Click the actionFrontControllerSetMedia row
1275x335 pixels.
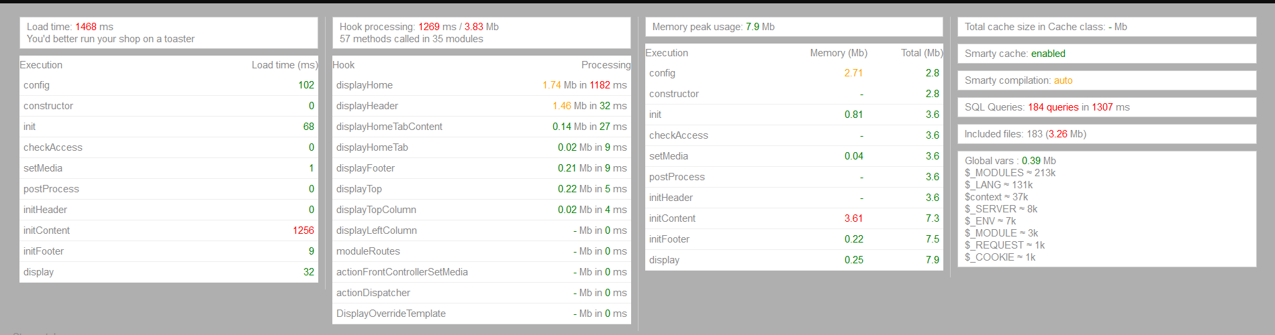[481, 272]
